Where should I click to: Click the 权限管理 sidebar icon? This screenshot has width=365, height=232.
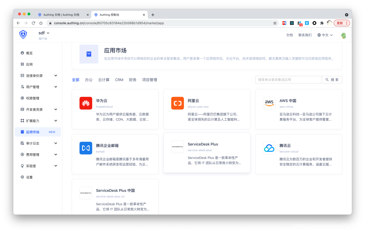[22, 98]
